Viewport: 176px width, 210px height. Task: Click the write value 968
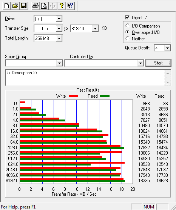pyautogui.click(x=146, y=104)
